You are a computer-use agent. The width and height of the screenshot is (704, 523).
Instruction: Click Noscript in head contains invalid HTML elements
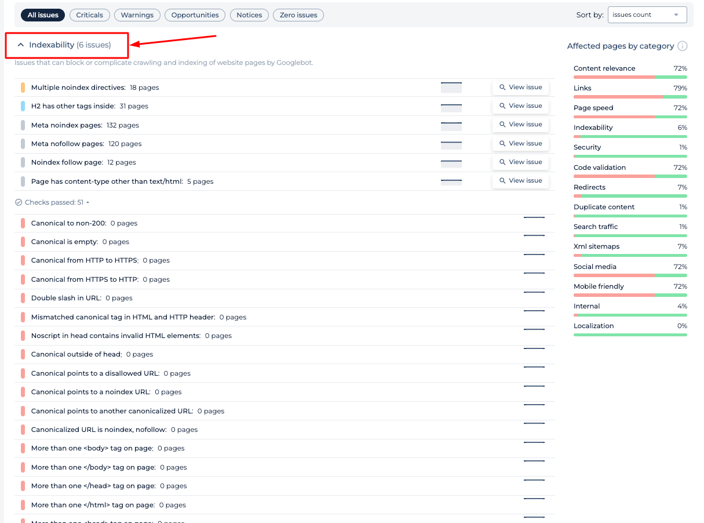coord(284,336)
